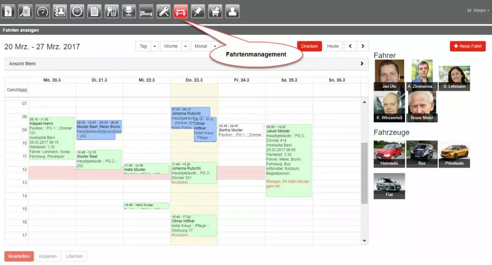
Task: Select driver Bruno Meier photo
Action: coord(422,107)
